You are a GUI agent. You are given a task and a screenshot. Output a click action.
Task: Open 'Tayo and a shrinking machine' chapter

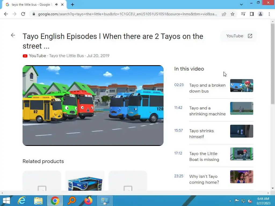[207, 111]
